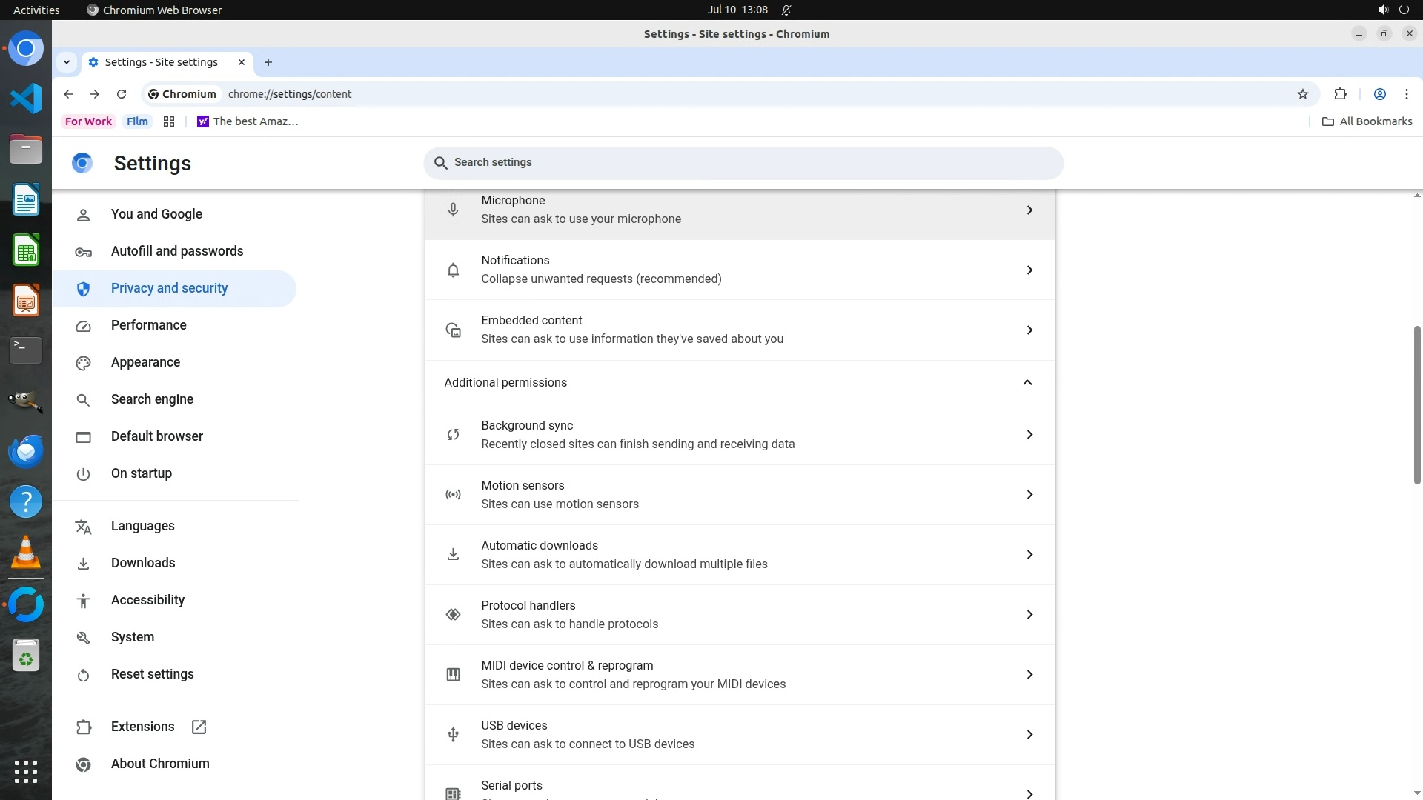Screen dimensions: 1423x800
Task: Click the apps grid bookmark icon
Action: 169,121
